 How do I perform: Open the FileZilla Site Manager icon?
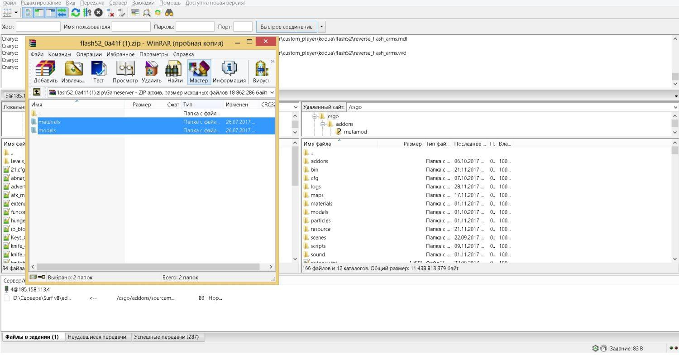coord(7,13)
